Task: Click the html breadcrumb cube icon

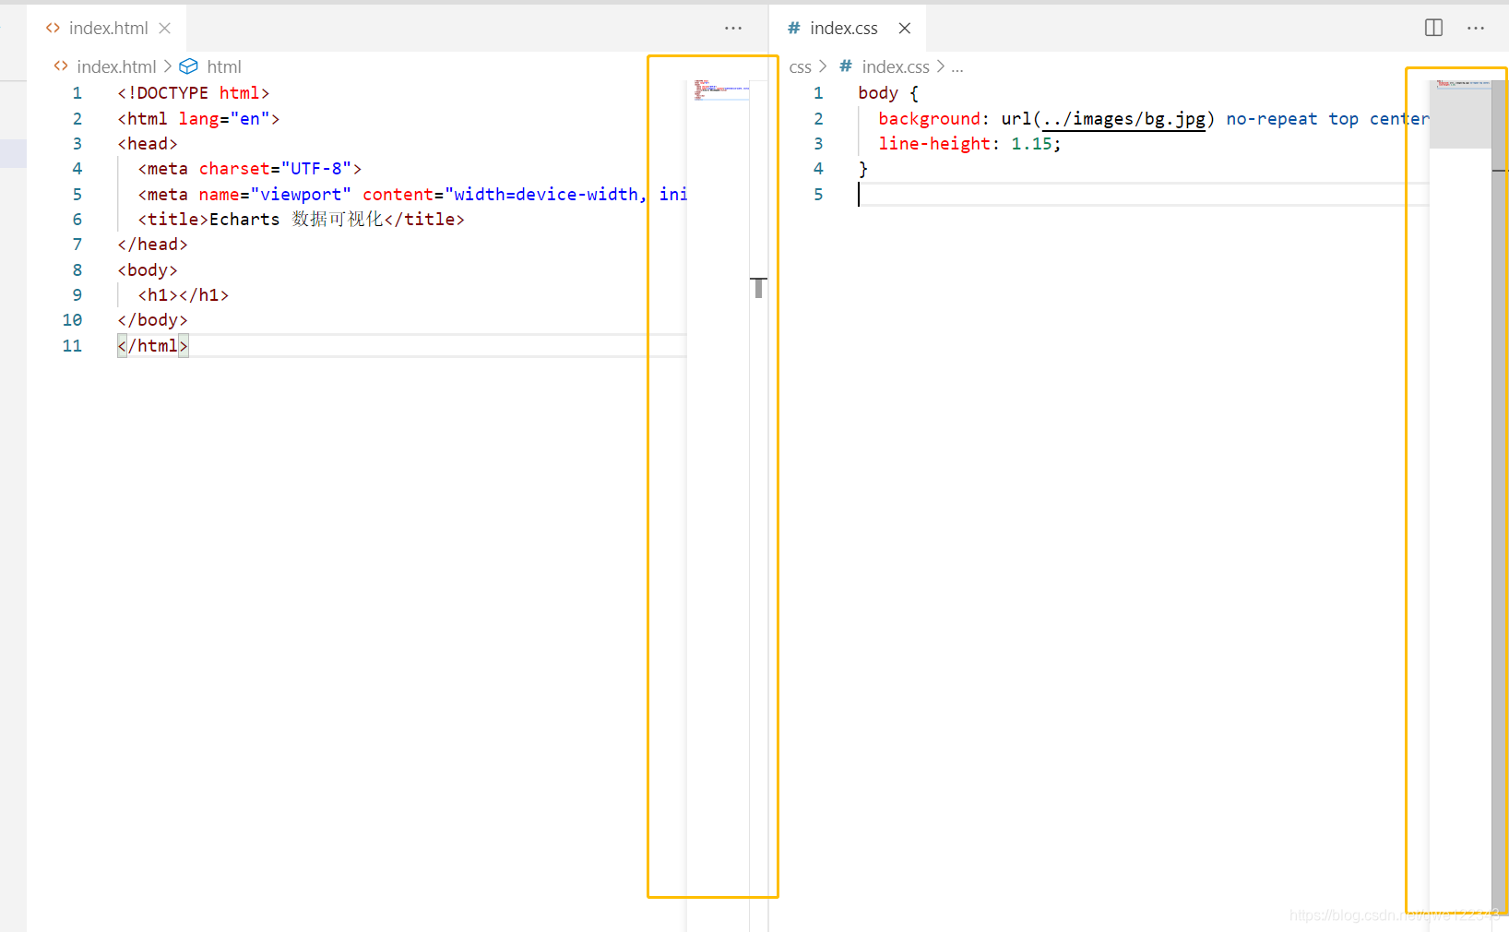Action: (188, 66)
